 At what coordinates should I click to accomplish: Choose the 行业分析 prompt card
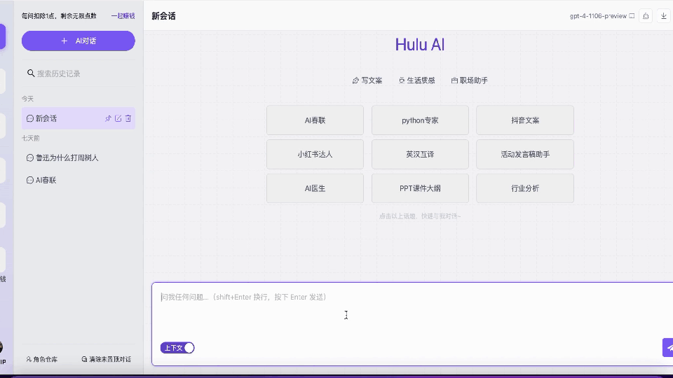(x=525, y=188)
